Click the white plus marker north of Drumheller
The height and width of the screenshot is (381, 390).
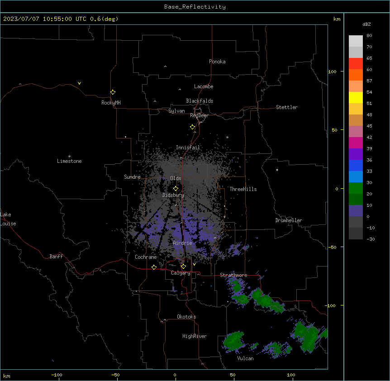[277, 170]
